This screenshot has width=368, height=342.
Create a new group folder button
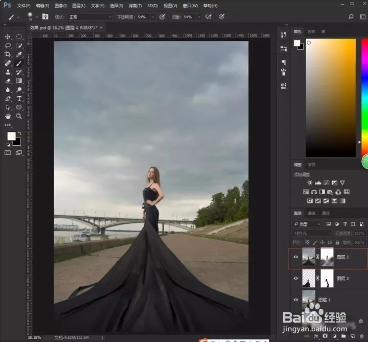tap(343, 336)
